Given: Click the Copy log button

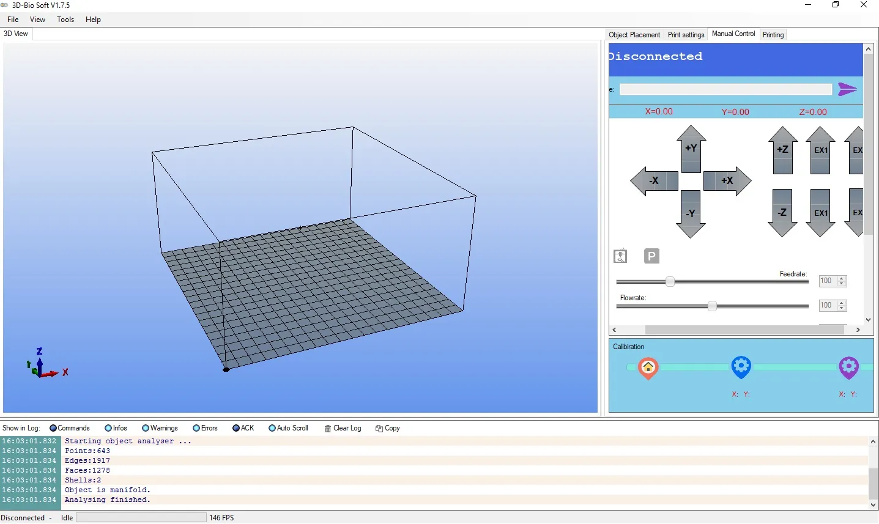Looking at the screenshot, I should pos(388,428).
